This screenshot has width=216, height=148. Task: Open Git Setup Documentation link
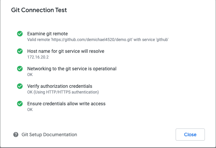pos(49,135)
